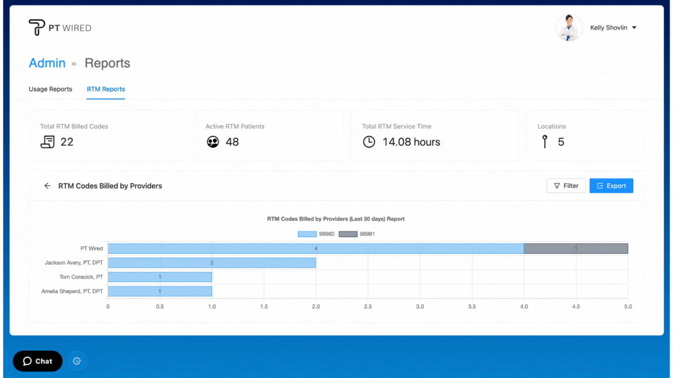673x378 pixels.
Task: Click the Locations pin icon
Action: (x=545, y=142)
